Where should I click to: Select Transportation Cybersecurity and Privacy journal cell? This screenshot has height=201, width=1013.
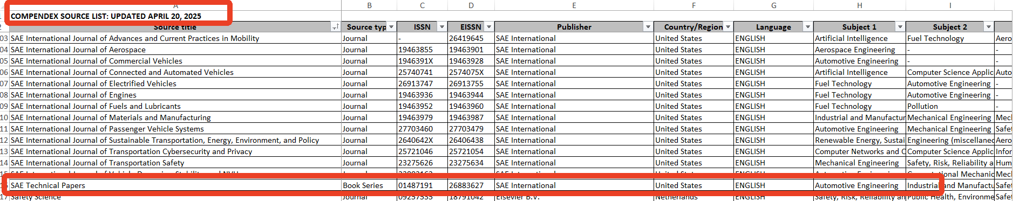tap(175, 151)
